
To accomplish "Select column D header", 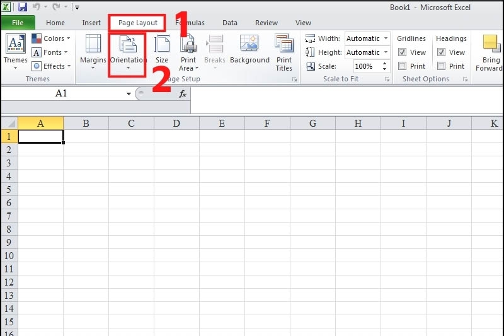I will click(x=176, y=124).
